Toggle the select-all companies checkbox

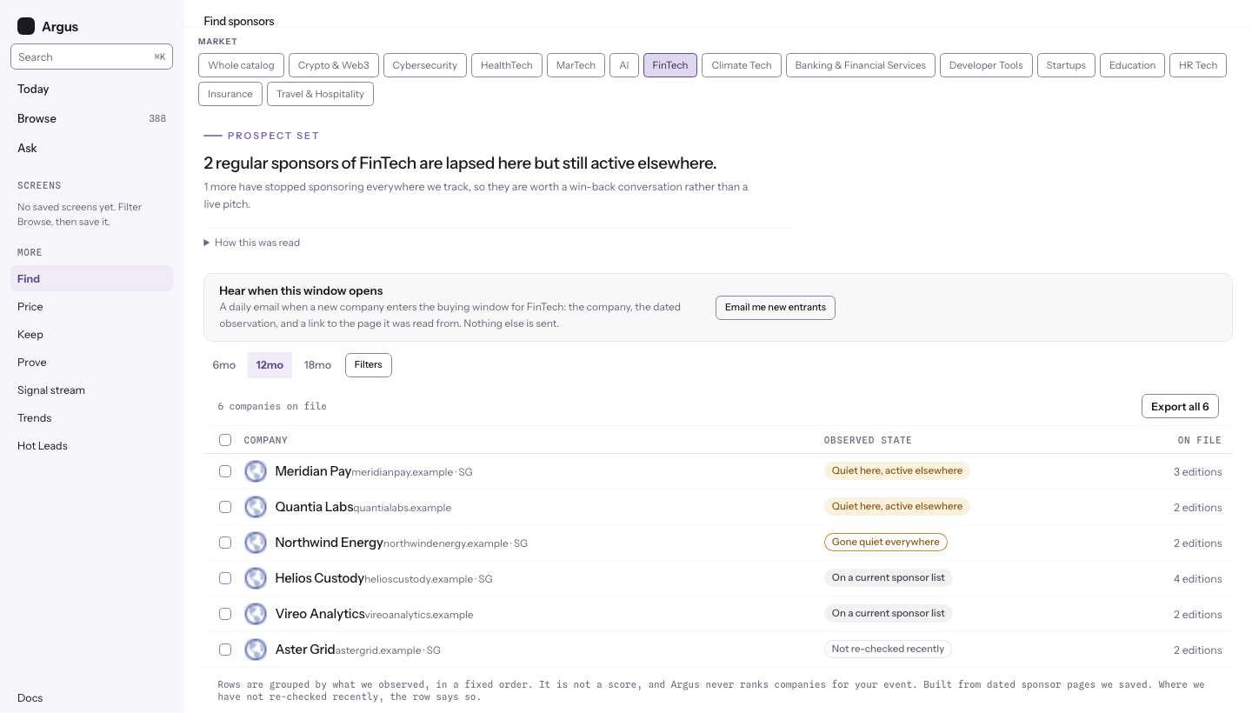point(225,440)
